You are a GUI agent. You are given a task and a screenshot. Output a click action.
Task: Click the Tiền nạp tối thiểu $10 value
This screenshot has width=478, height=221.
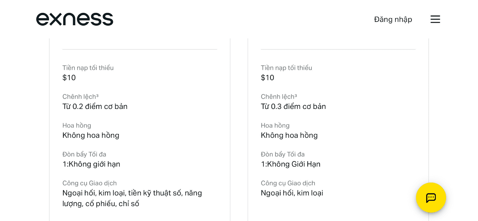69,77
